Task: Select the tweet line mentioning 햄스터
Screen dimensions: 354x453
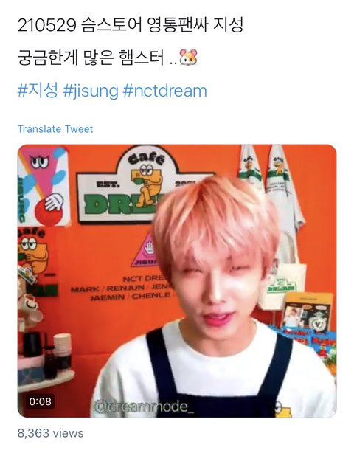Action: click(x=108, y=58)
